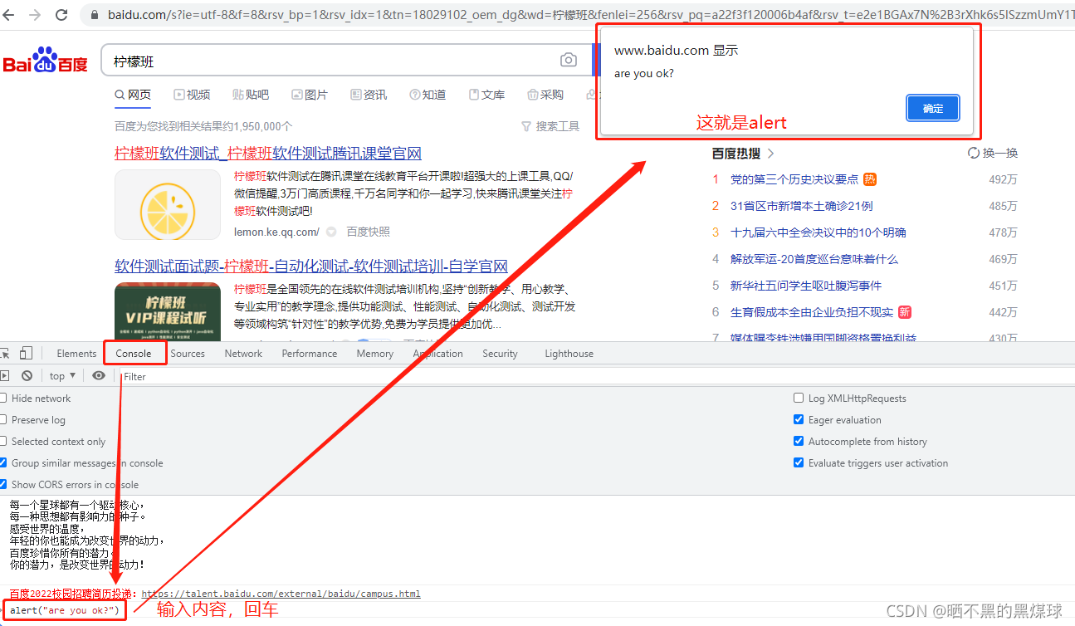Open hot search 解放军运-20首度巡台意味着什么
This screenshot has width=1075, height=626.
point(814,259)
